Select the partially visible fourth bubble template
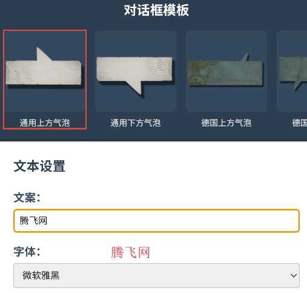Image resolution: width=307 pixels, height=294 pixels. click(292, 71)
